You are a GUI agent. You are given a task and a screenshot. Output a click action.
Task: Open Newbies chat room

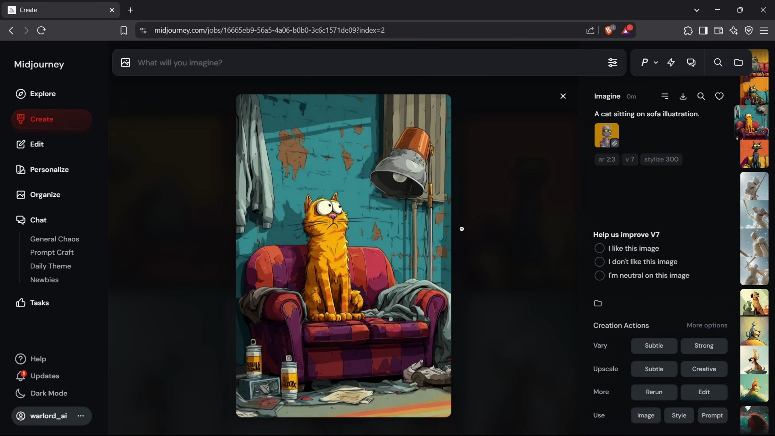pyautogui.click(x=44, y=279)
